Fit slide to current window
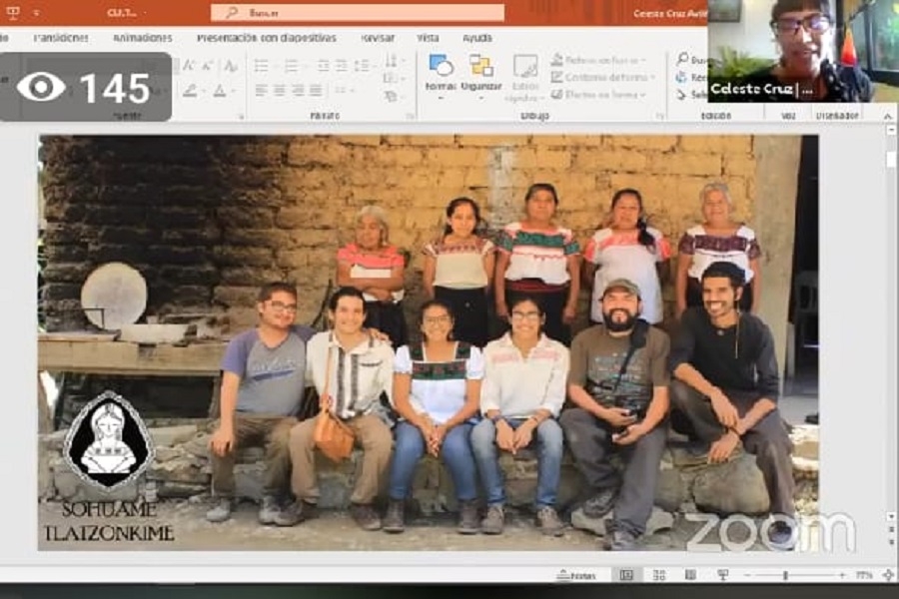The height and width of the screenshot is (599, 899). 888,575
